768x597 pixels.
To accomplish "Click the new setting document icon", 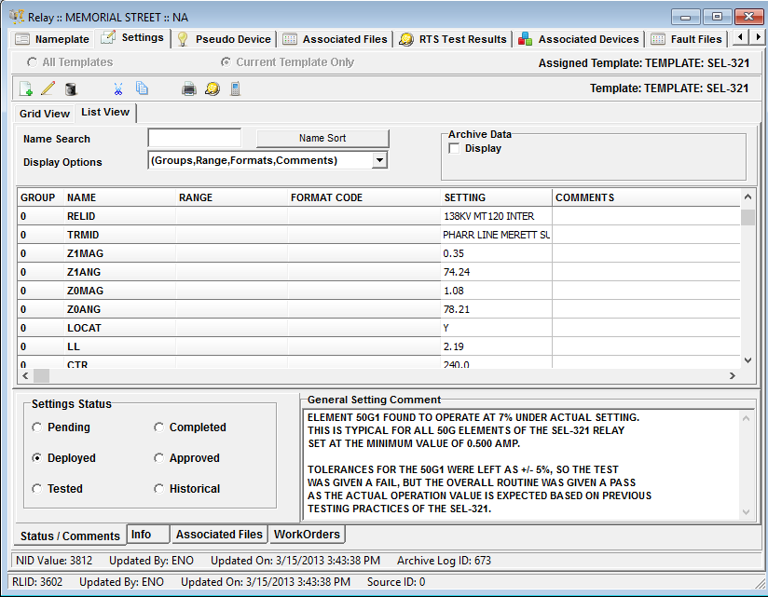I will [x=26, y=88].
